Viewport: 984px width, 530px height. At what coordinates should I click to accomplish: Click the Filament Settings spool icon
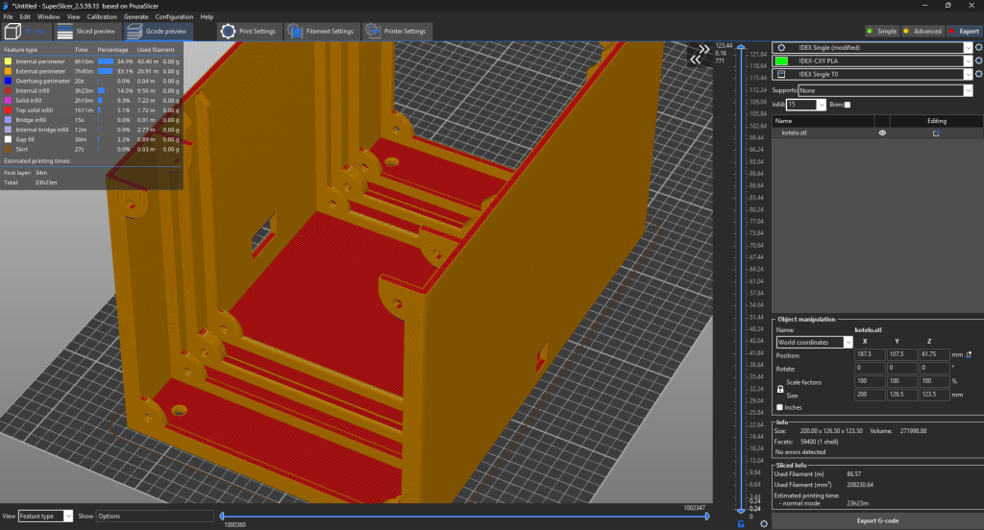295,31
